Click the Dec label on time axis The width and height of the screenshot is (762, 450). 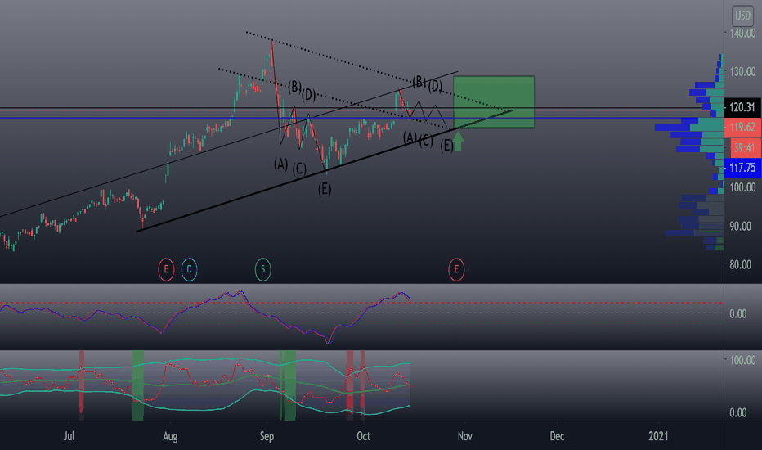557,436
